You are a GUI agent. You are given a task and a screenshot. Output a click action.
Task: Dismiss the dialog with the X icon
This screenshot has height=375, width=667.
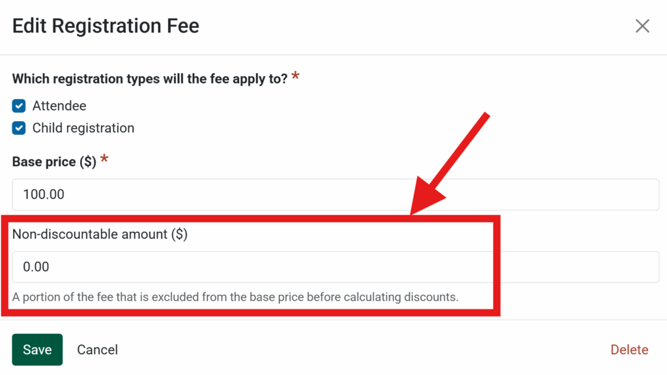tap(642, 25)
